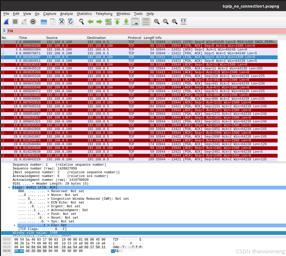Open the Wireless menu
Viewport: 286px width, 256px height.
(x=123, y=14)
